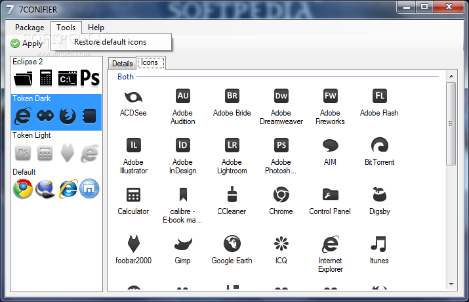Select the Gimp icon

(x=183, y=244)
